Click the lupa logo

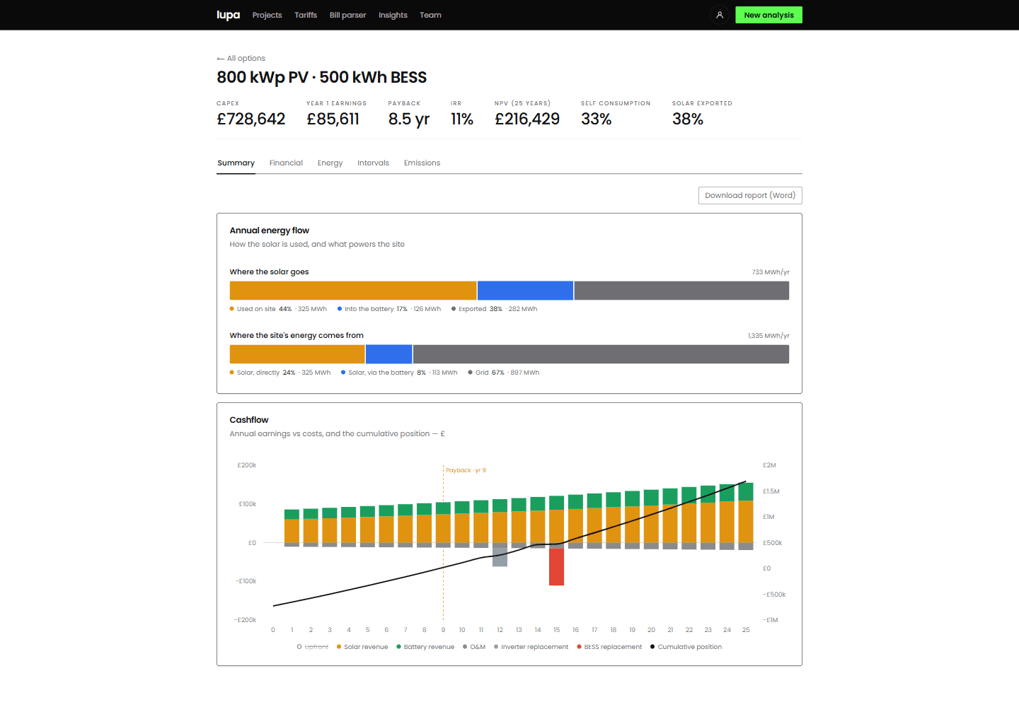[228, 15]
